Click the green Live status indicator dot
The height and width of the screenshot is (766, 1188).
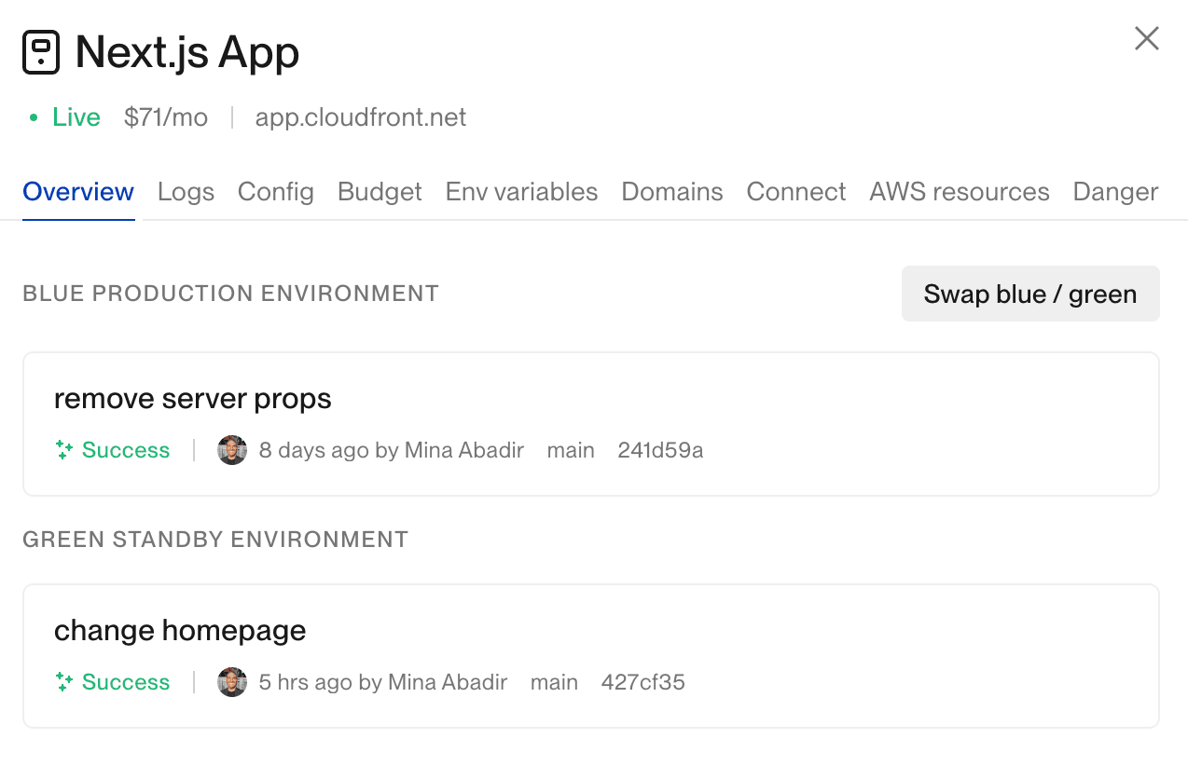tap(33, 116)
